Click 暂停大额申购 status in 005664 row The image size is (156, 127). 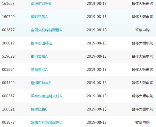coord(142,70)
